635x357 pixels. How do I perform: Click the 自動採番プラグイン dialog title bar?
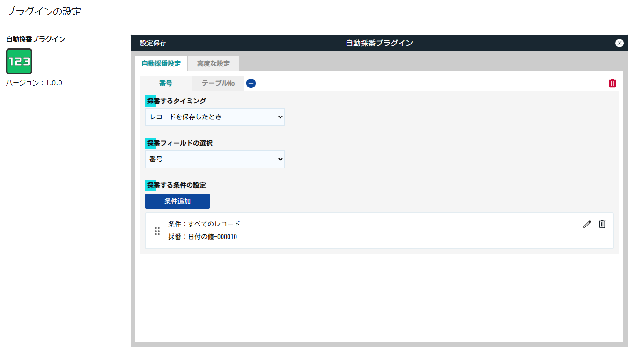[378, 43]
